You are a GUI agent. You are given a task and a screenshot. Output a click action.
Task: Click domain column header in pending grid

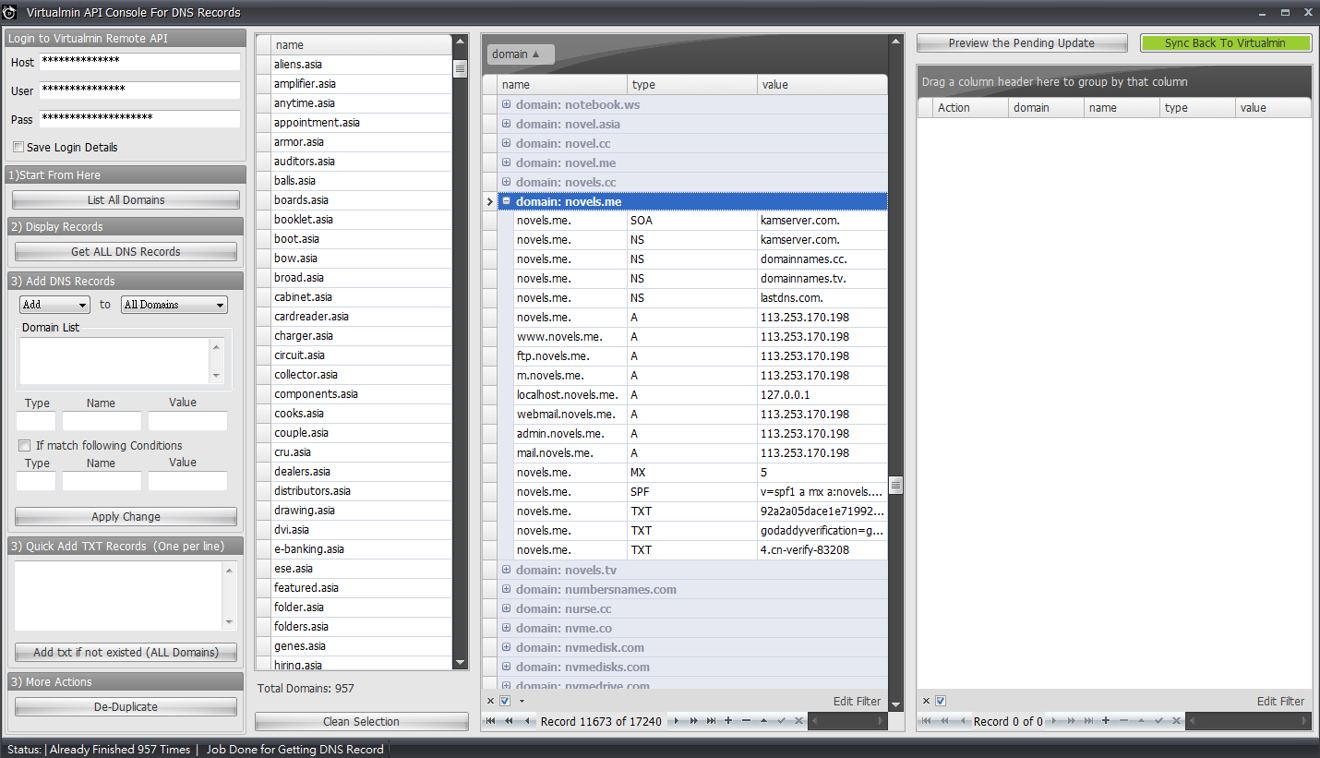click(1046, 107)
